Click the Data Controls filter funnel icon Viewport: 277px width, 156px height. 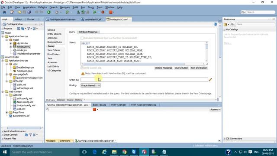pos(30,135)
